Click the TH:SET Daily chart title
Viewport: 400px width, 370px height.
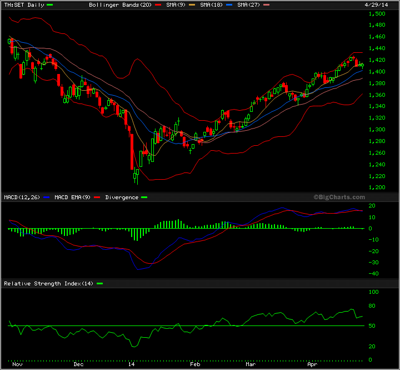(24, 5)
